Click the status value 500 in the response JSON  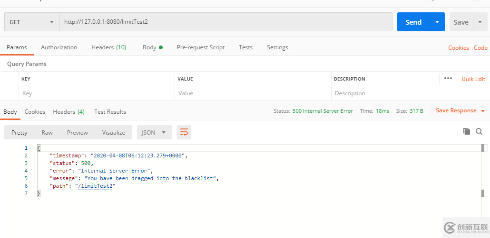[x=86, y=163]
